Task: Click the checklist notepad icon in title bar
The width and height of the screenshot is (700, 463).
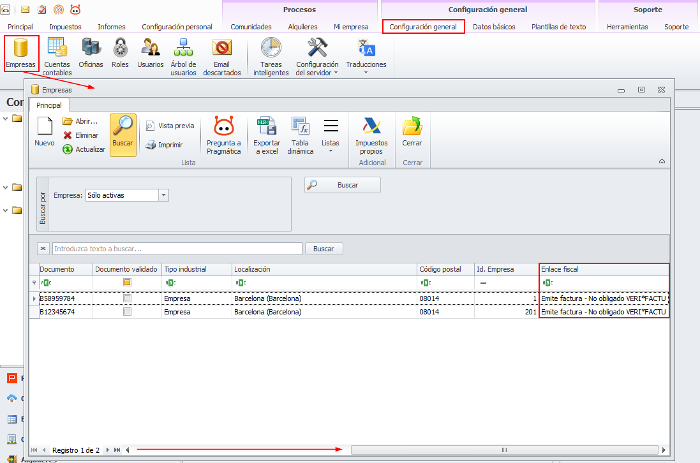Action: coord(42,10)
